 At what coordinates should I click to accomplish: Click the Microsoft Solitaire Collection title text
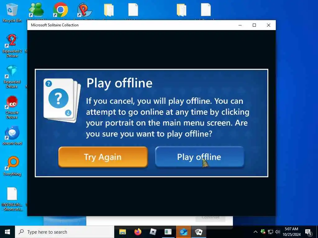pos(55,25)
